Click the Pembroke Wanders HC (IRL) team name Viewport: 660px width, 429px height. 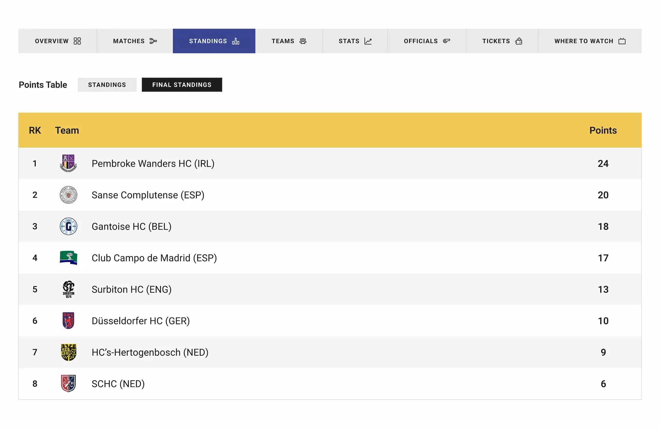[153, 163]
